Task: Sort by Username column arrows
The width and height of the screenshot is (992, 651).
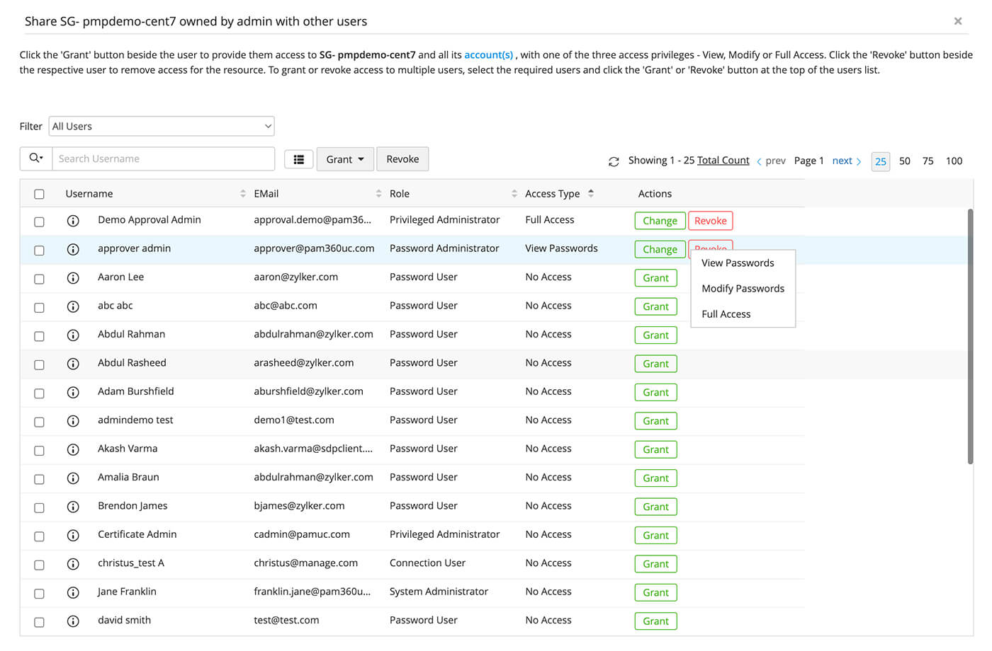Action: [243, 194]
